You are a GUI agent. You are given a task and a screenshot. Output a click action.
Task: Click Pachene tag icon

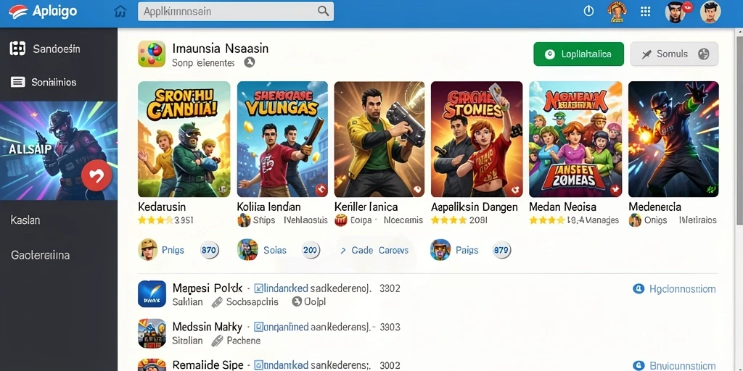point(217,341)
